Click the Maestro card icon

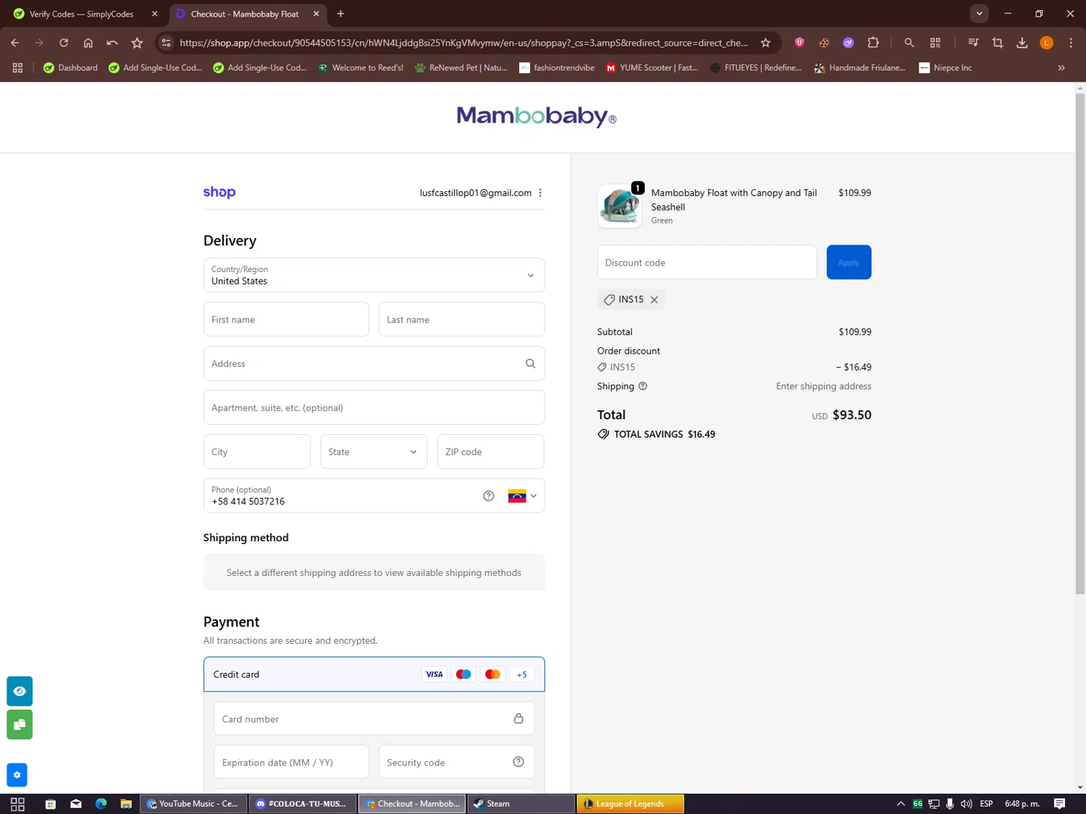point(463,674)
